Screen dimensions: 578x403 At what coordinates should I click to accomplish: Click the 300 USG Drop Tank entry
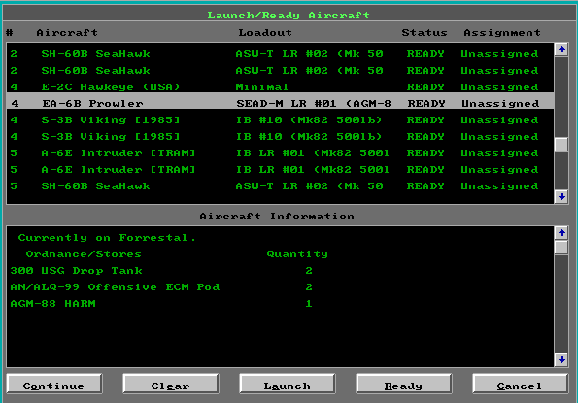click(77, 271)
